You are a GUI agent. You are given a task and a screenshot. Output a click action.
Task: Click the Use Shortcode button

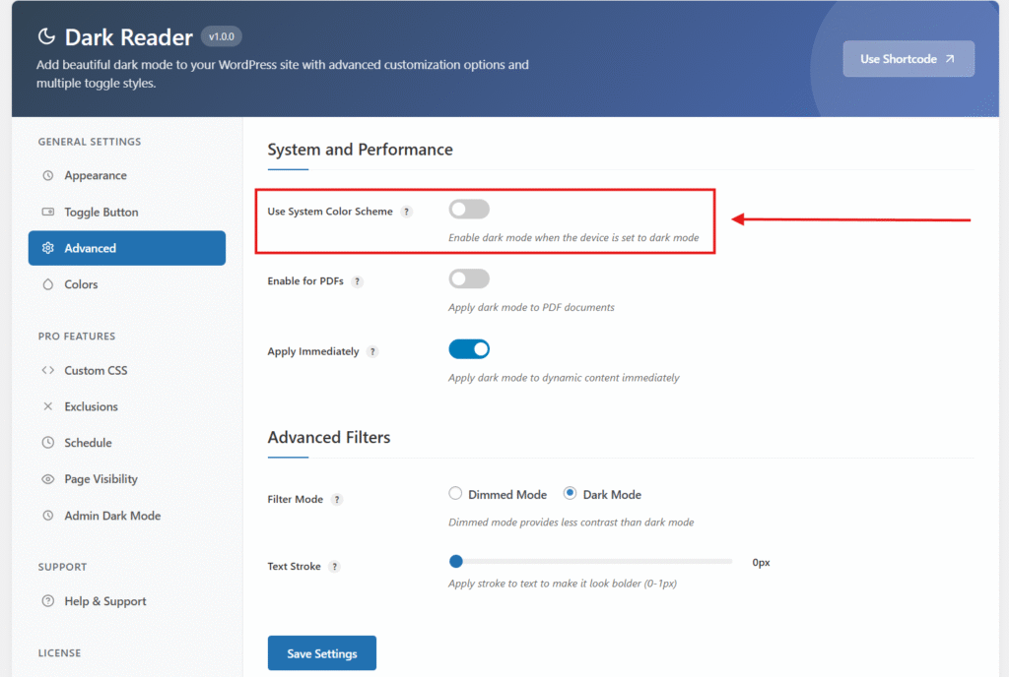(x=908, y=58)
